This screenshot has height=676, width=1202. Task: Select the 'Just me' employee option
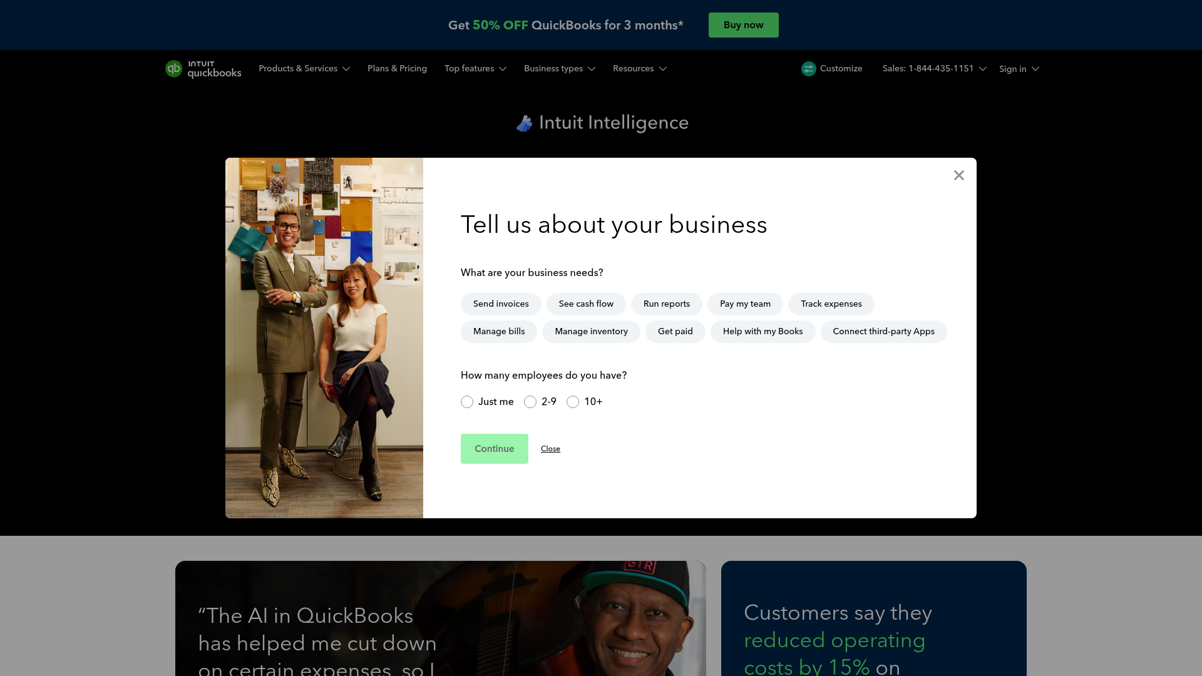coord(467,402)
